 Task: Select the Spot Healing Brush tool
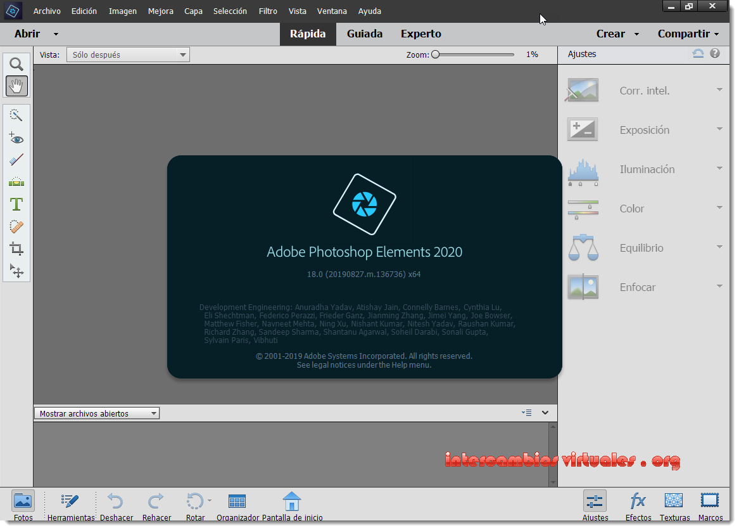pos(16,226)
